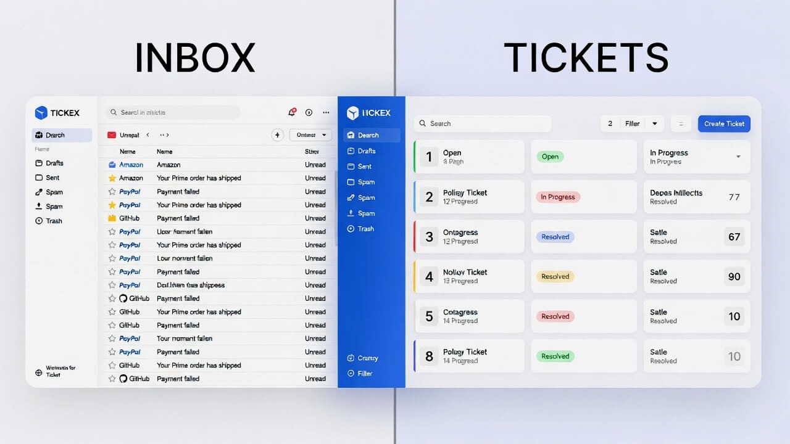This screenshot has width=790, height=444.
Task: Click the green Resolved badge on ticket 8
Action: (555, 356)
